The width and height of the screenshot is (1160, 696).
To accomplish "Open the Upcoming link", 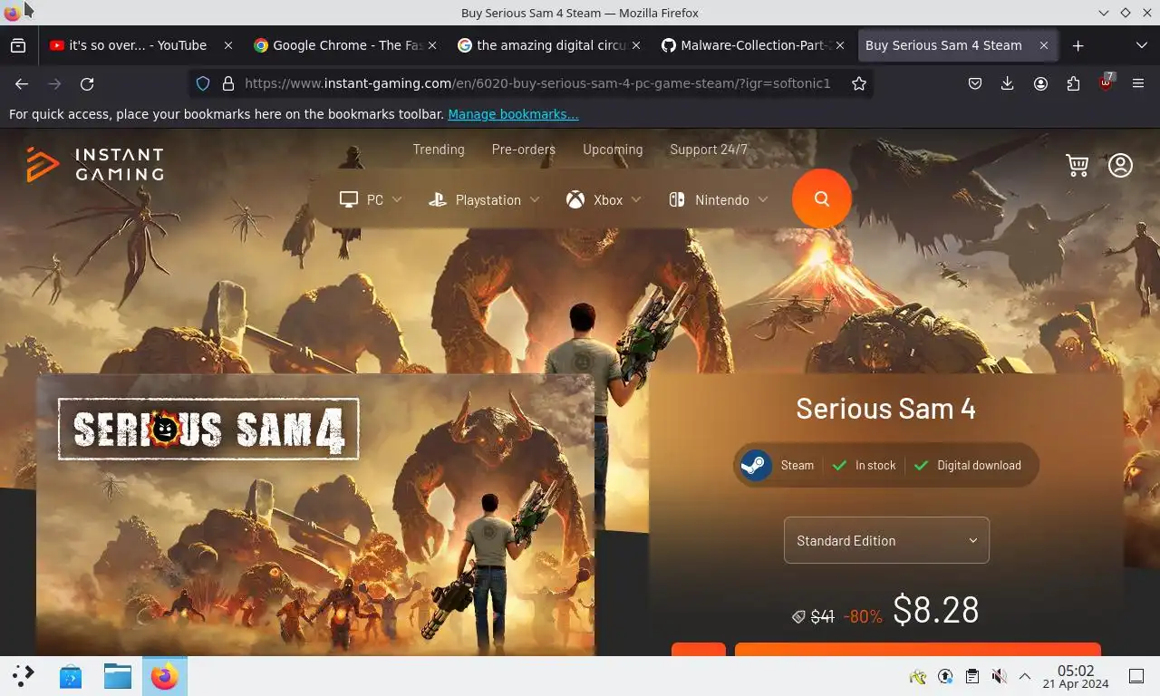I will tap(613, 150).
